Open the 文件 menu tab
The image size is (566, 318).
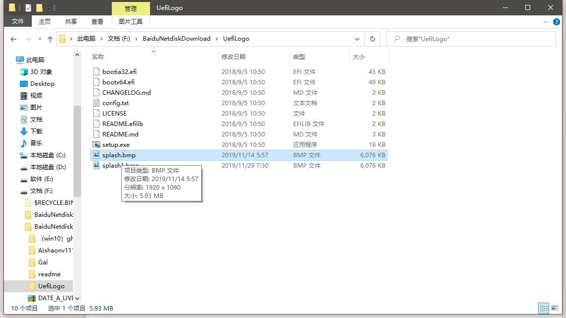(x=18, y=21)
